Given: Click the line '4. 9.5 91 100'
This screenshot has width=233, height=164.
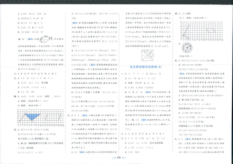Looking at the screenshot, I should [26, 92].
